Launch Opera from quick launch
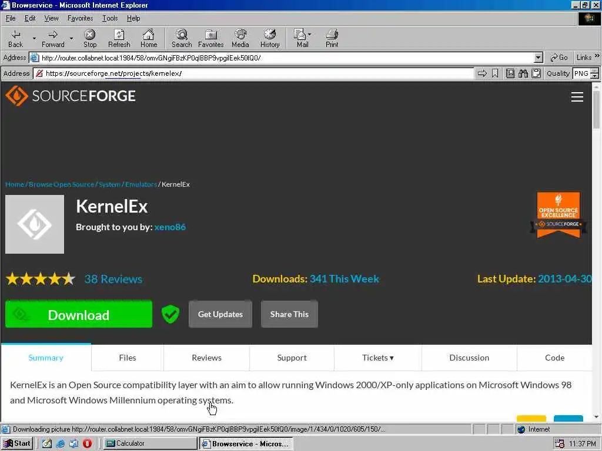 pyautogui.click(x=87, y=443)
